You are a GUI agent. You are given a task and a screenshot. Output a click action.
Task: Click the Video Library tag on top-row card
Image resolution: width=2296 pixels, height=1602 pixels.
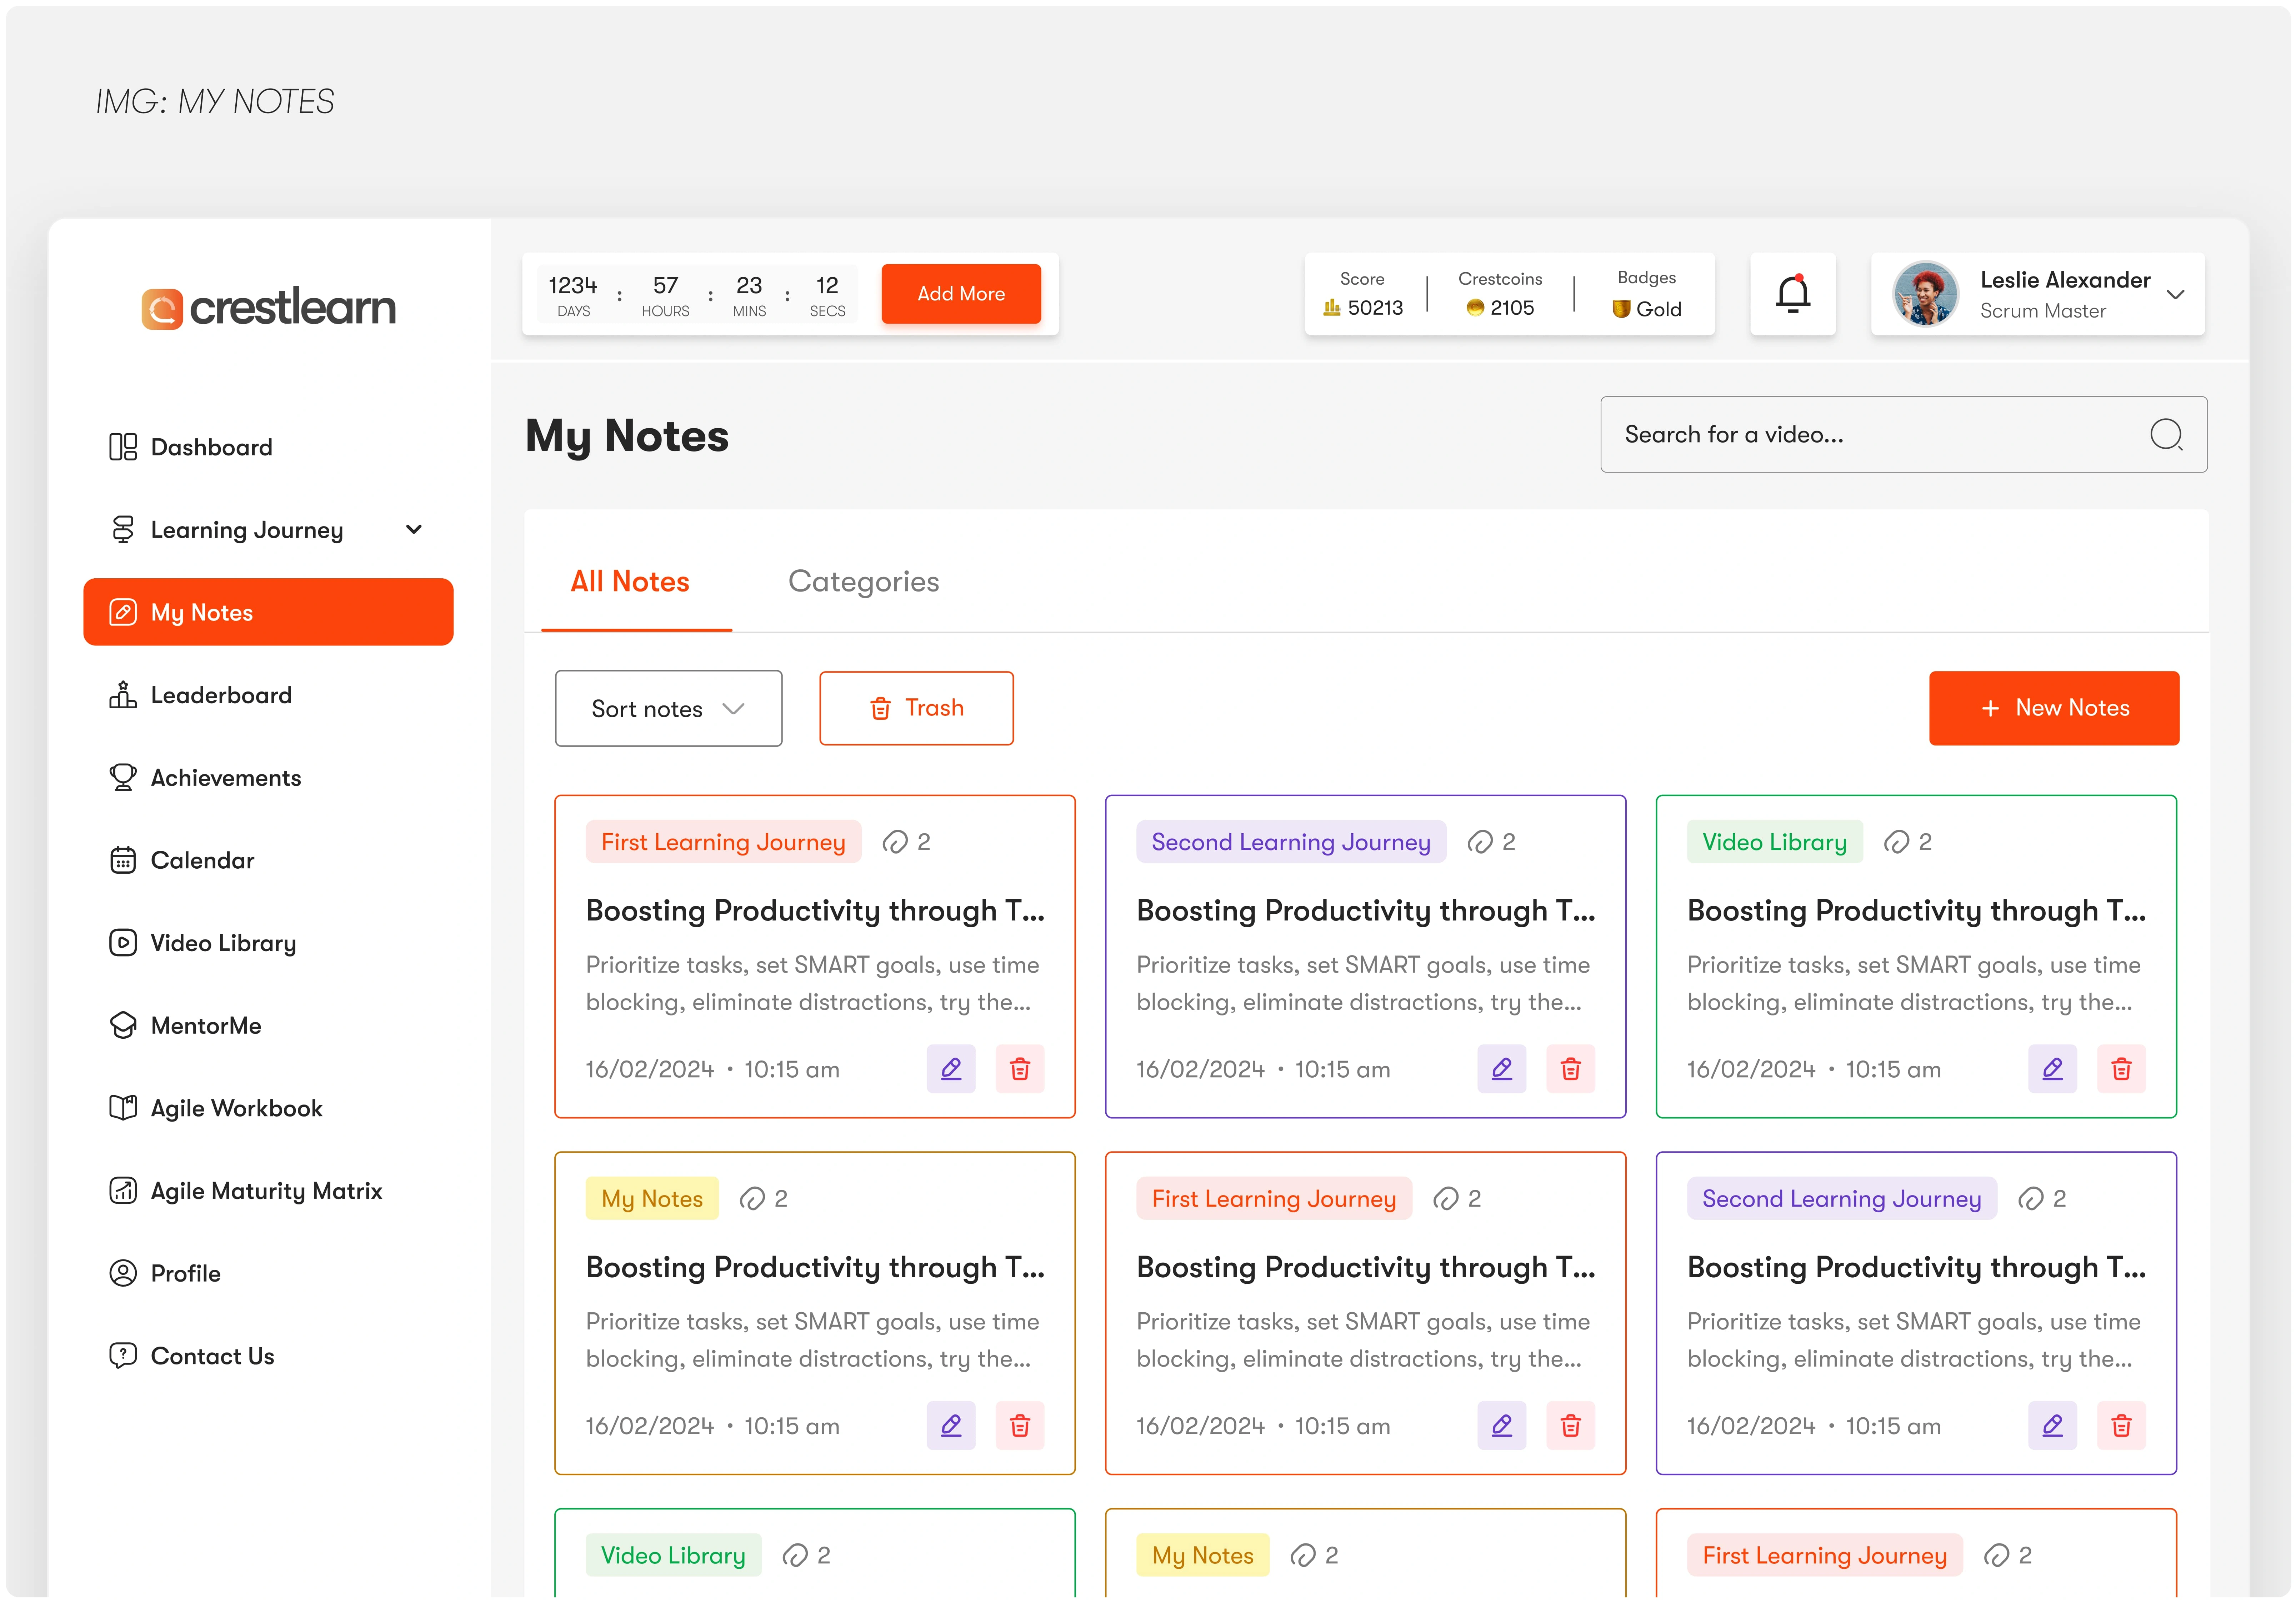coord(1775,842)
